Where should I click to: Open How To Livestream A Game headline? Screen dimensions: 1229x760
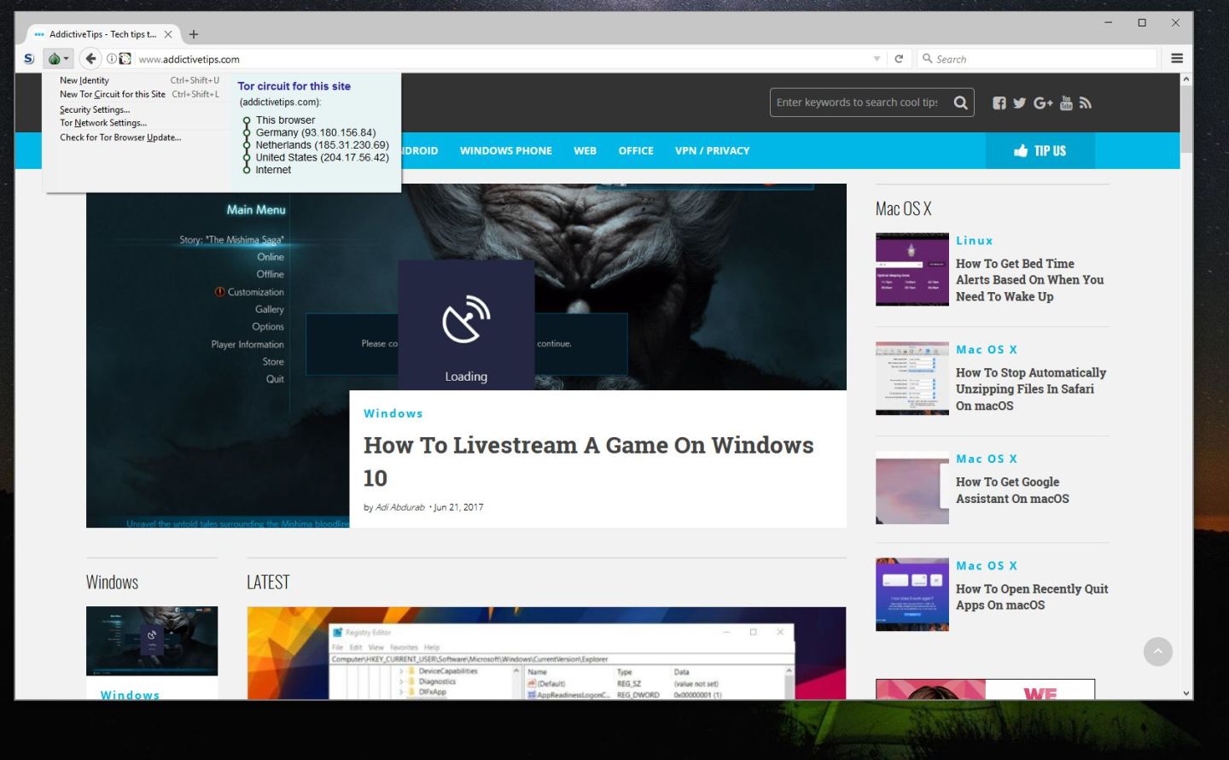pos(589,461)
